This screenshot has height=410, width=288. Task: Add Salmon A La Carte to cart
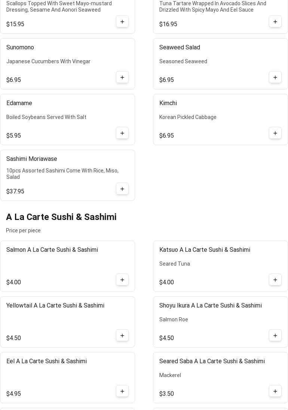[122, 280]
